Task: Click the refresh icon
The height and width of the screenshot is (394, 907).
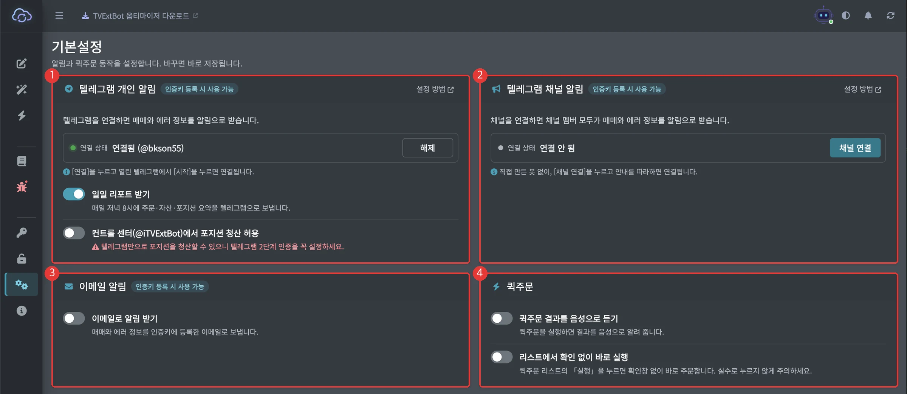Action: tap(890, 15)
